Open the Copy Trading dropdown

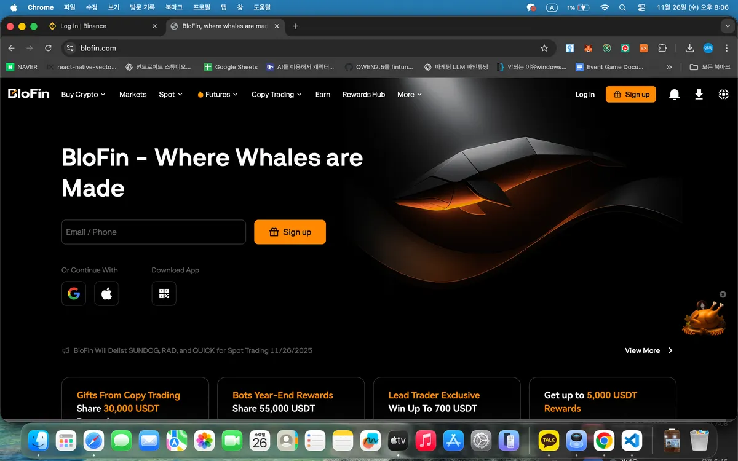pyautogui.click(x=276, y=95)
